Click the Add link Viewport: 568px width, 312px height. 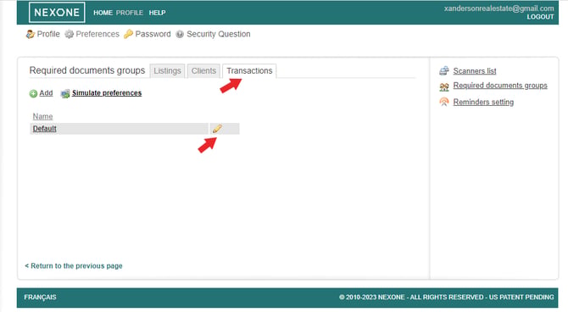point(46,92)
